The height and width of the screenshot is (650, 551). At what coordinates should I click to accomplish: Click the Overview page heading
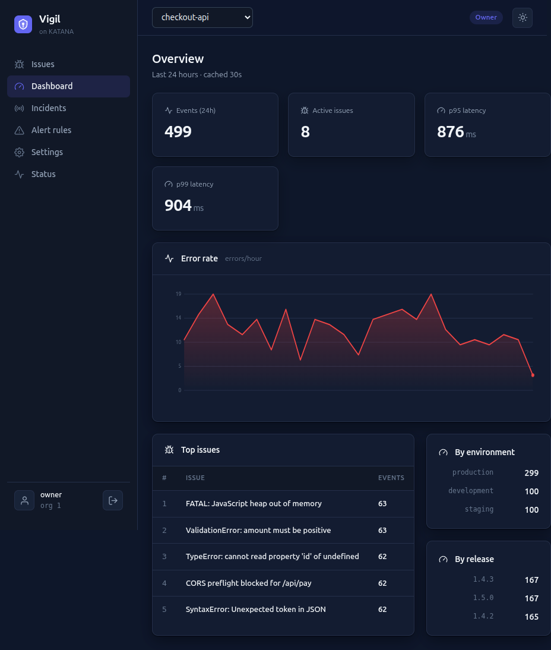[178, 59]
